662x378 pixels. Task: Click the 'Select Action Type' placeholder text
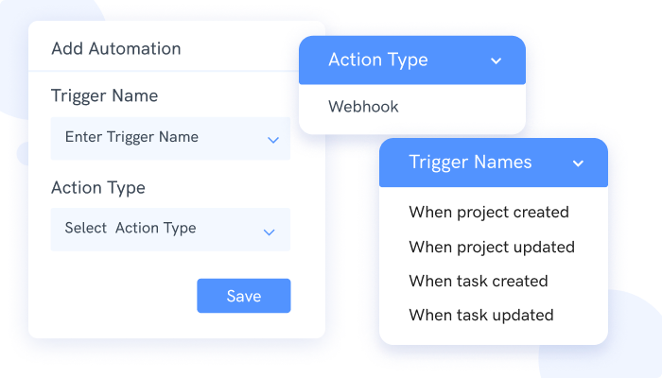130,228
